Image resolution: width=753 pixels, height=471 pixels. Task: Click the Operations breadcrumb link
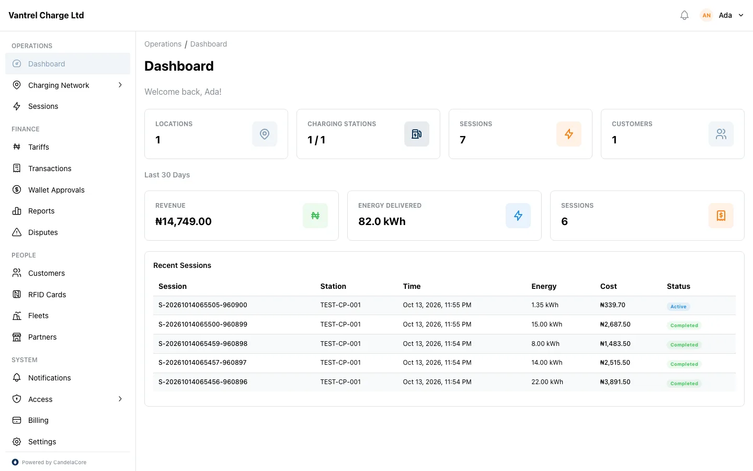pyautogui.click(x=163, y=44)
